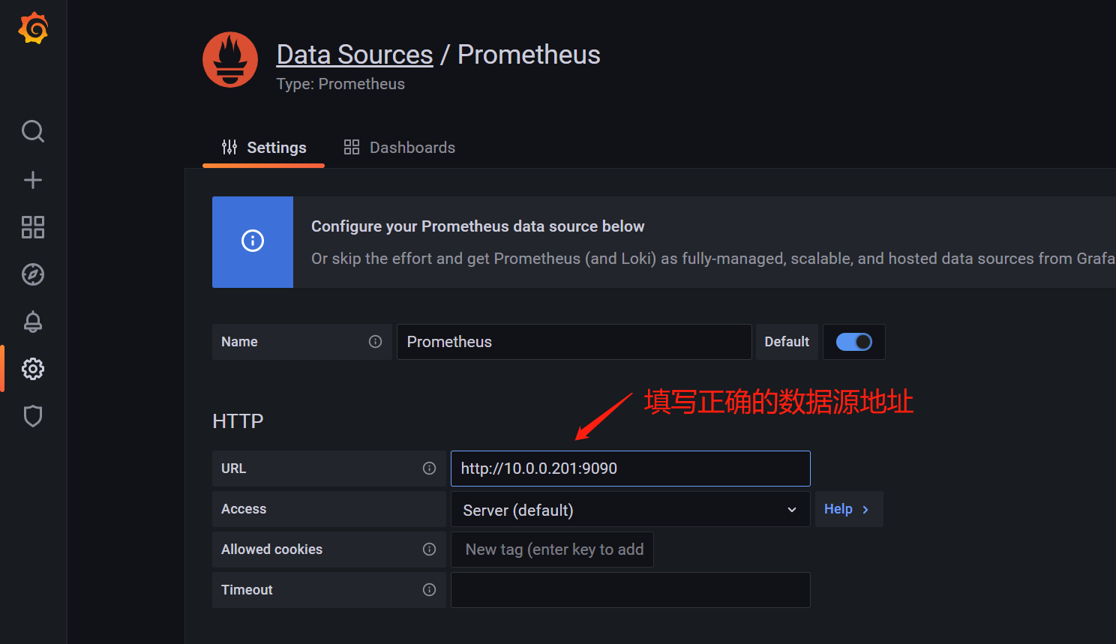Open the Access Server (default) dropdown
The height and width of the screenshot is (644, 1116).
coord(630,510)
